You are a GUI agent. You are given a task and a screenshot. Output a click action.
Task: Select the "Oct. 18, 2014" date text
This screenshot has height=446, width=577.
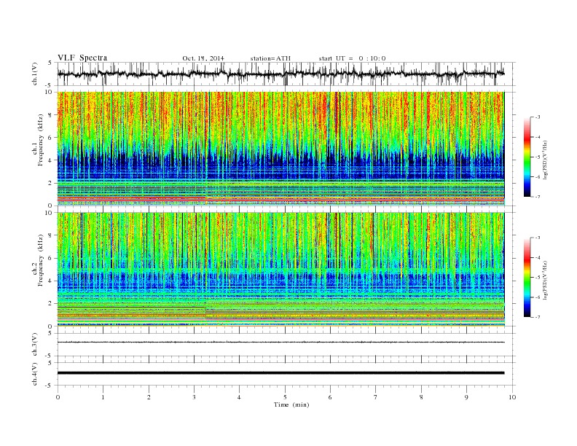(x=203, y=58)
